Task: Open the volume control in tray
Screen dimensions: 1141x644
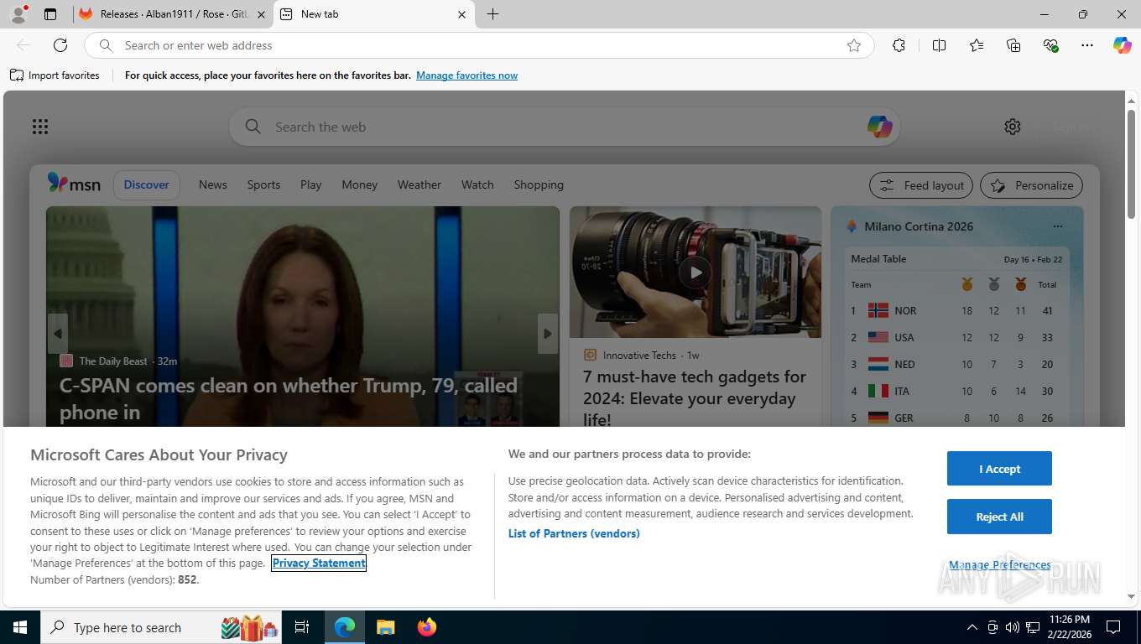Action: click(1012, 627)
